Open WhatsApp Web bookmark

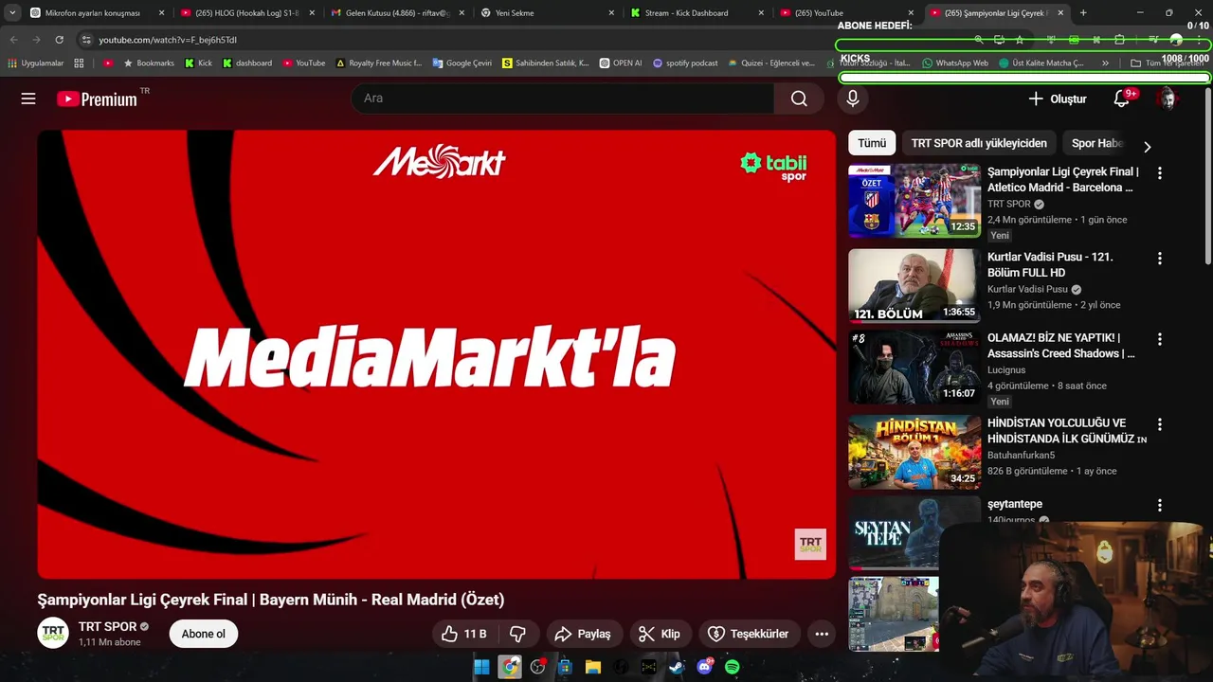coord(955,63)
